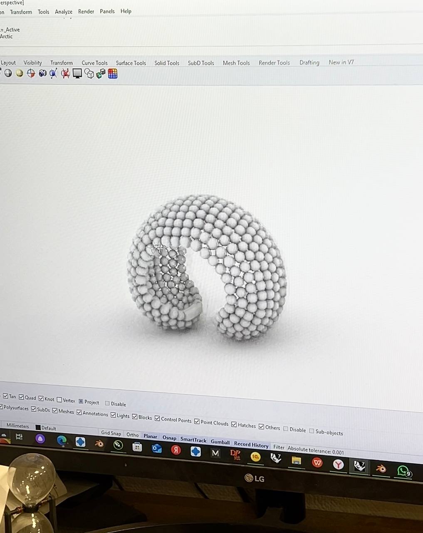This screenshot has width=423, height=533.
Task: Open the first Blender icon in taskbar
Action: pos(99,443)
